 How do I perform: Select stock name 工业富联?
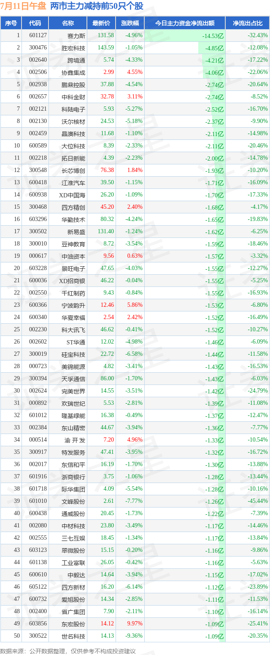click(73, 562)
